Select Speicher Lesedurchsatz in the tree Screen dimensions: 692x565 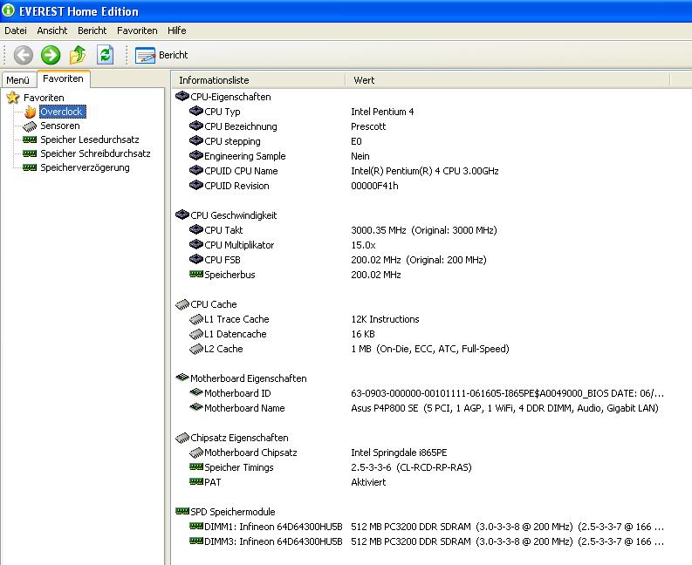[x=90, y=140]
